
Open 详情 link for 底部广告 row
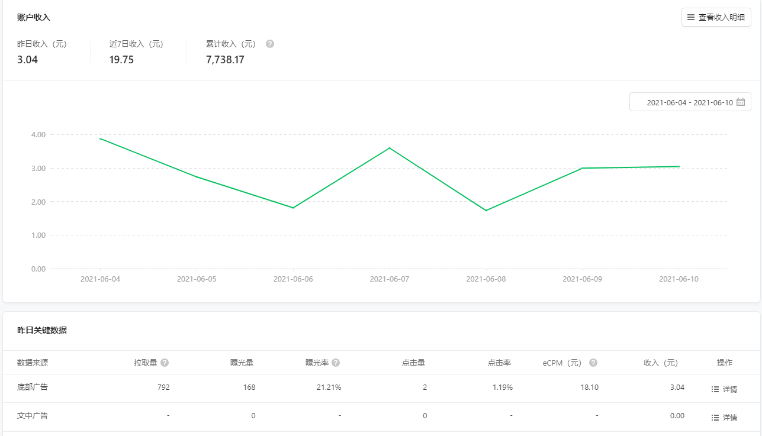coord(729,389)
